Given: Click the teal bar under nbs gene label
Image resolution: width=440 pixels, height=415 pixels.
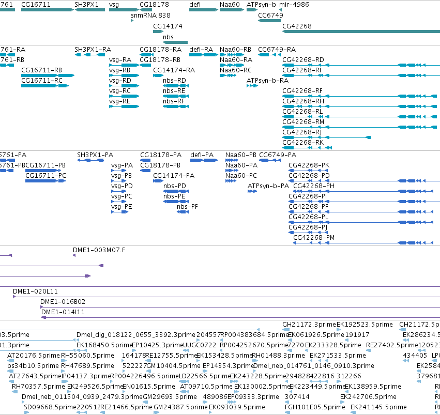Looking at the screenshot, I should click(x=175, y=42).
